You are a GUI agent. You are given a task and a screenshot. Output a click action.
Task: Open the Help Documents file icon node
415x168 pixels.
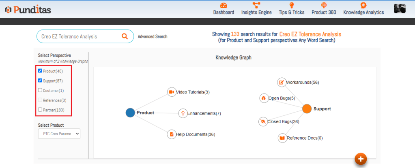171,134
